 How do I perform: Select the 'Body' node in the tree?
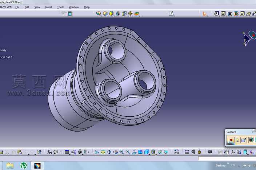click(x=3, y=50)
